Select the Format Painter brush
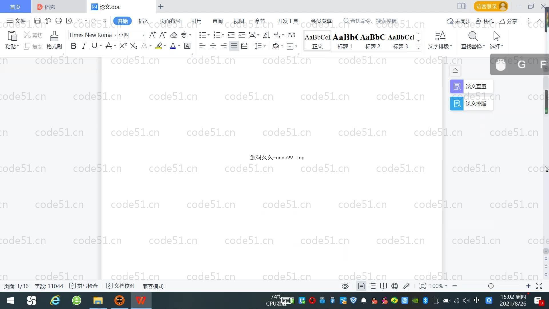Screen dimensions: 549x309 [54, 36]
